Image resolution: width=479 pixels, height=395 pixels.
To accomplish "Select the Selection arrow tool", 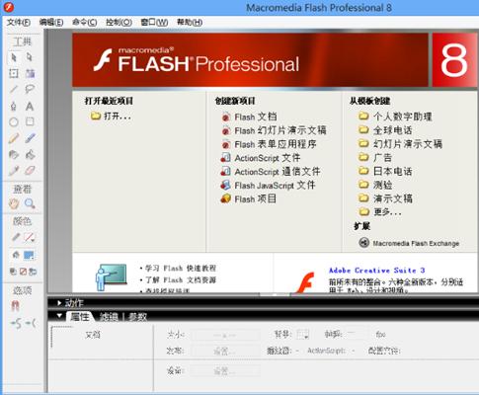I will click(14, 57).
